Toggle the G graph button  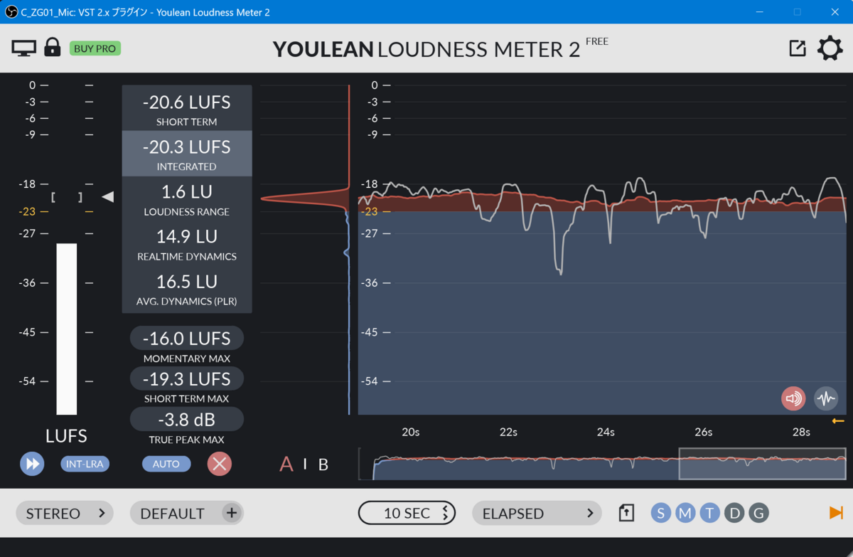tap(758, 513)
